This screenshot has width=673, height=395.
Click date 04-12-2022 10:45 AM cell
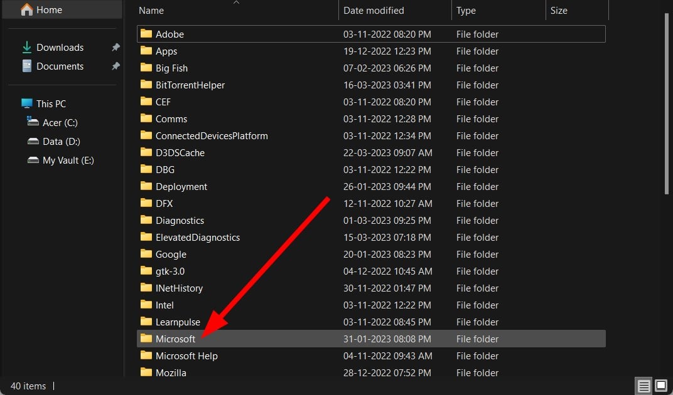(x=387, y=271)
